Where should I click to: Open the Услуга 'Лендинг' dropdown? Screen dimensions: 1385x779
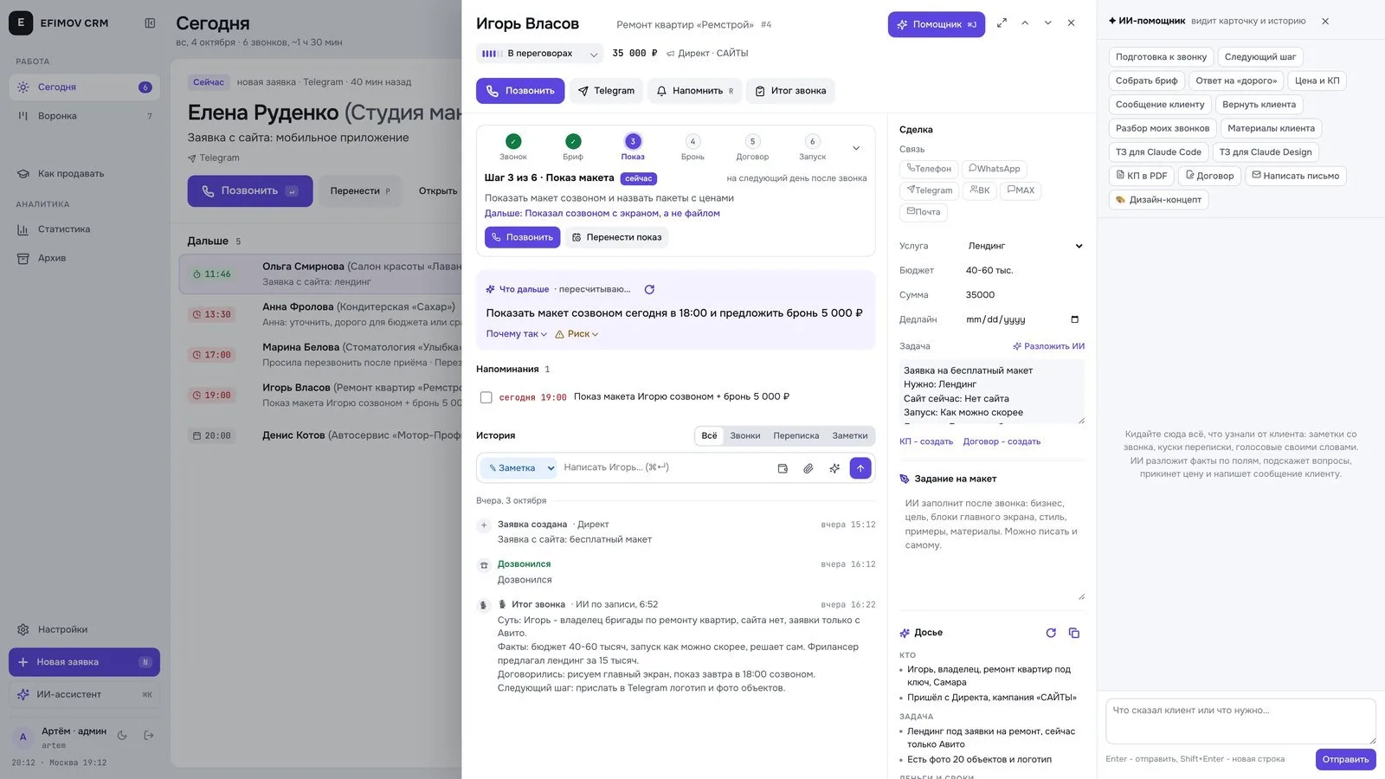click(1025, 246)
